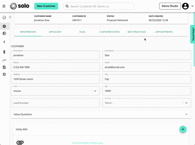
Task: Open the trend chart sidebar icon
Action: coord(4,60)
